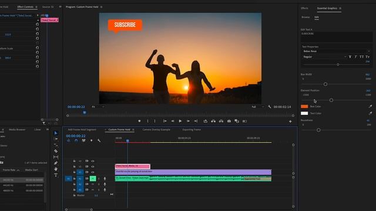Image resolution: width=376 pixels, height=211 pixels.
Task: Toggle insert sequences as nests button
Action: tap(69, 141)
